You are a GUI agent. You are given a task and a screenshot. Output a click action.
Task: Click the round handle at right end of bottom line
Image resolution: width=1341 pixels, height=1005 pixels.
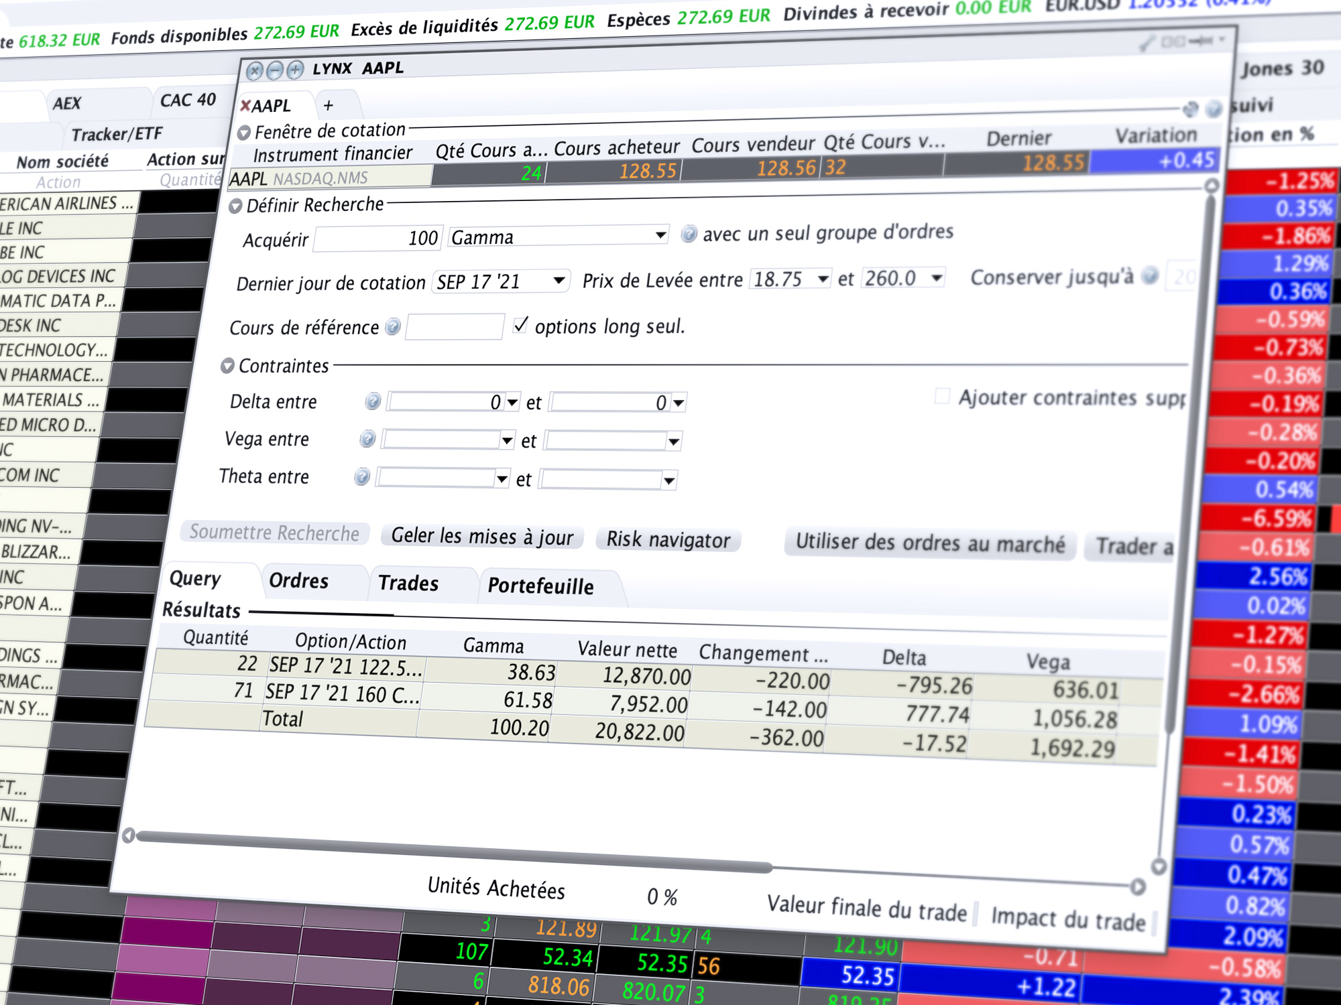click(1138, 887)
